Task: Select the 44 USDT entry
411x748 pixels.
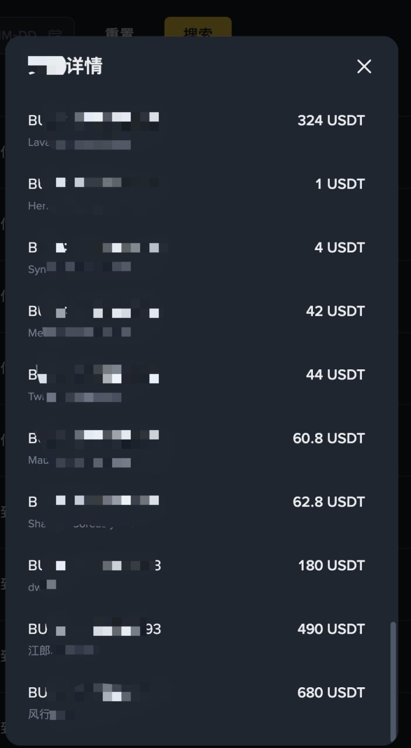Action: [x=196, y=386]
